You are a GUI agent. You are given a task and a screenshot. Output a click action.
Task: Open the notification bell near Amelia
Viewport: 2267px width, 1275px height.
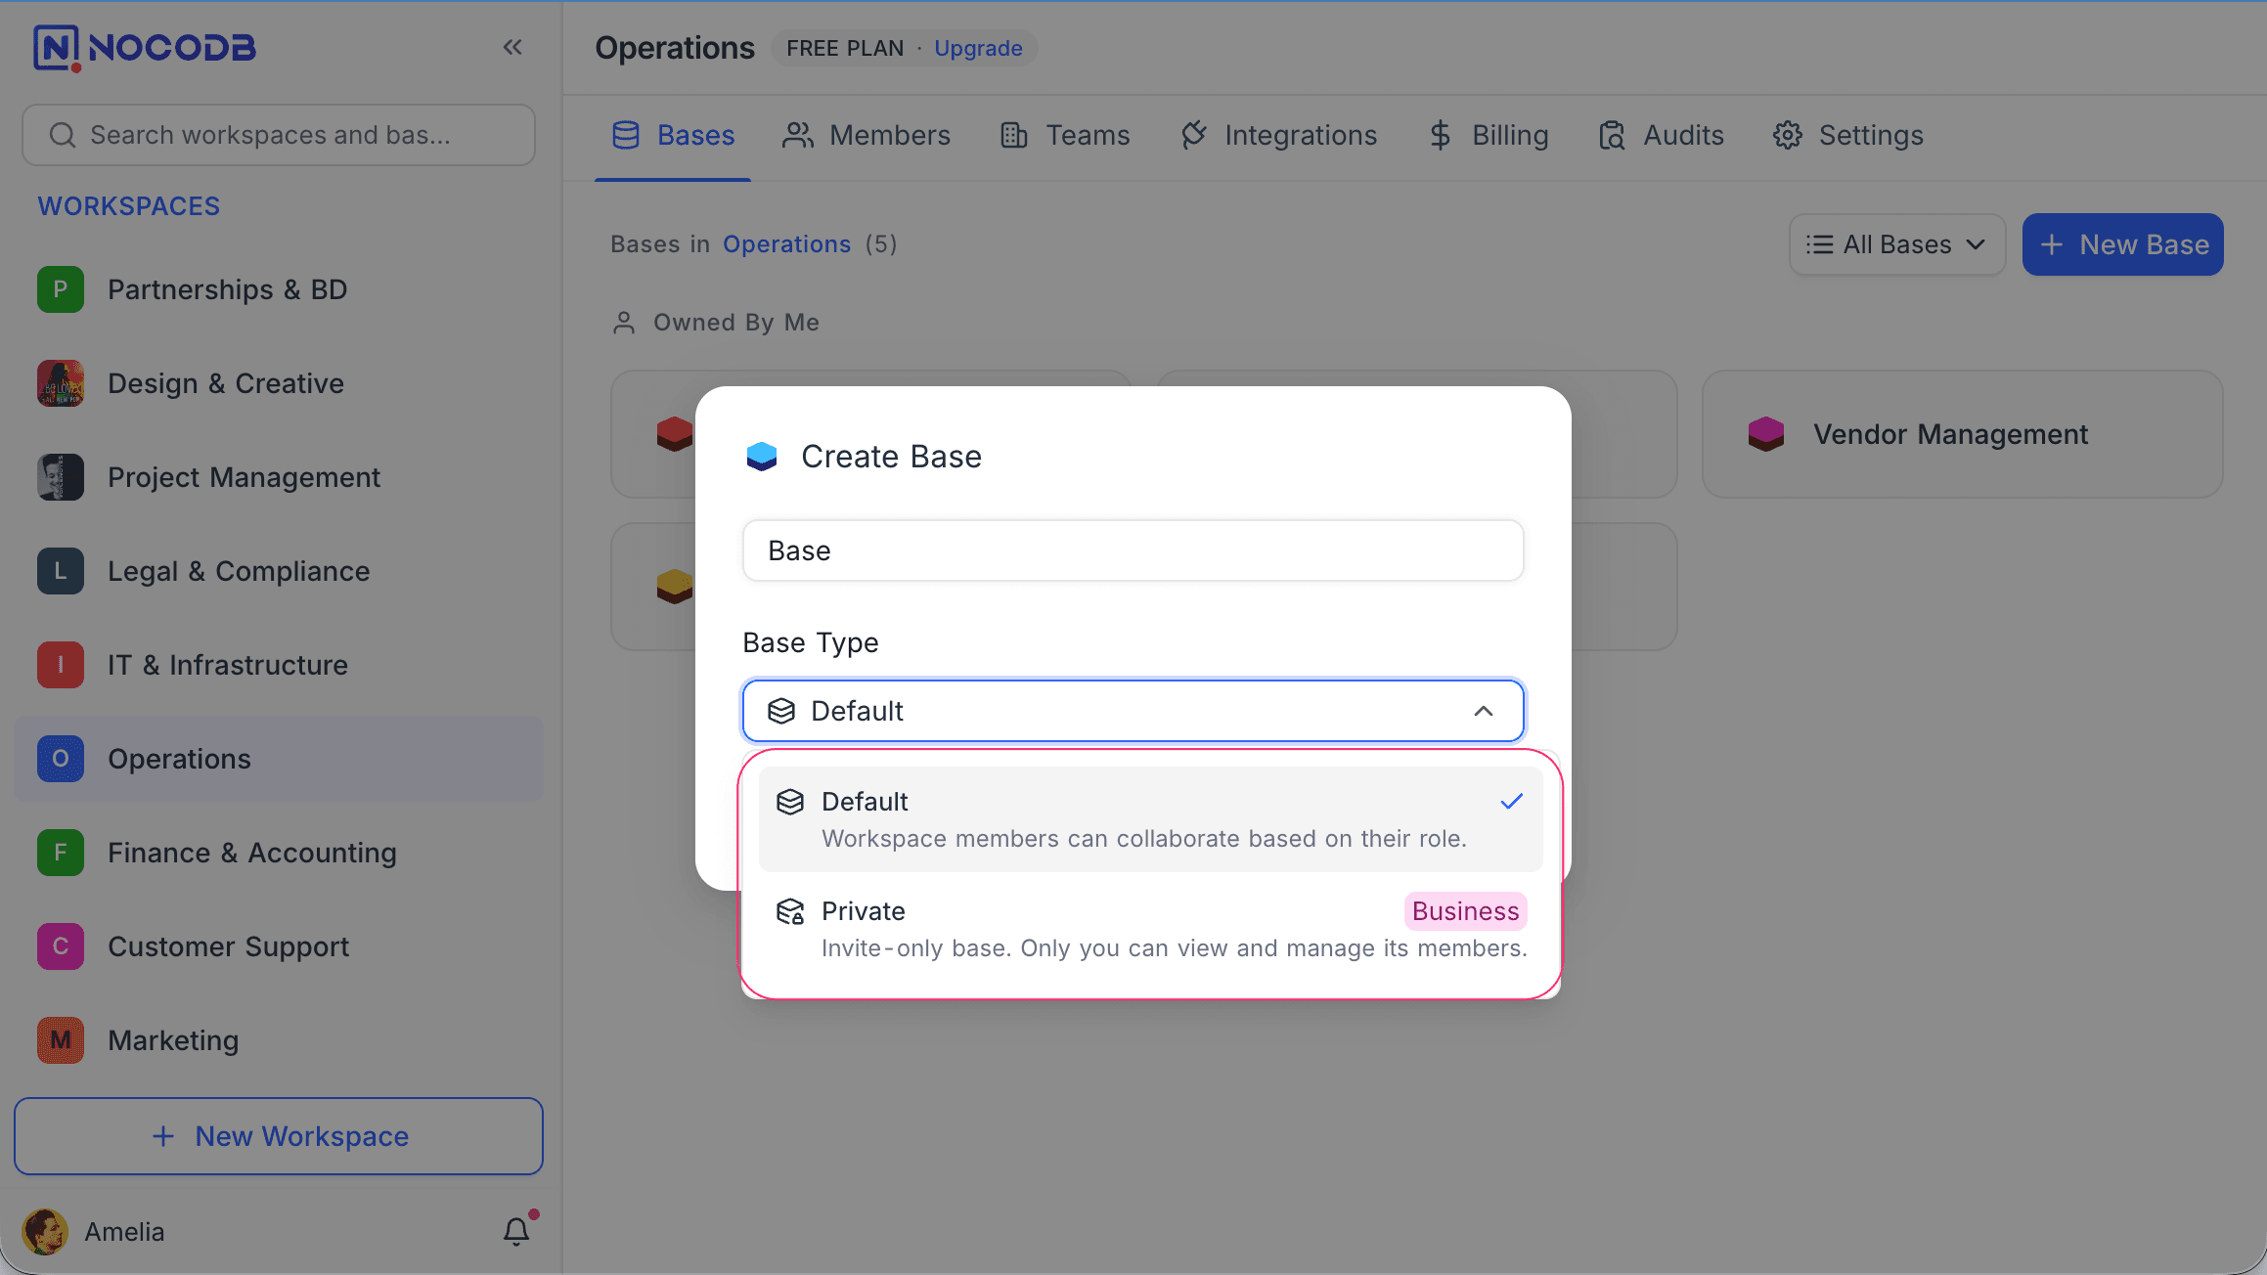[x=515, y=1230]
